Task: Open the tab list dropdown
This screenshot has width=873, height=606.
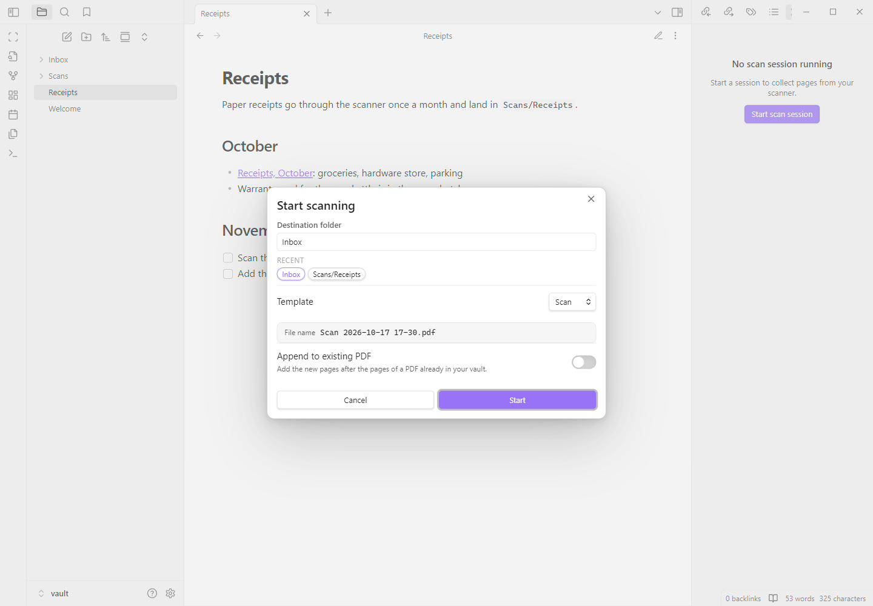Action: pyautogui.click(x=658, y=12)
